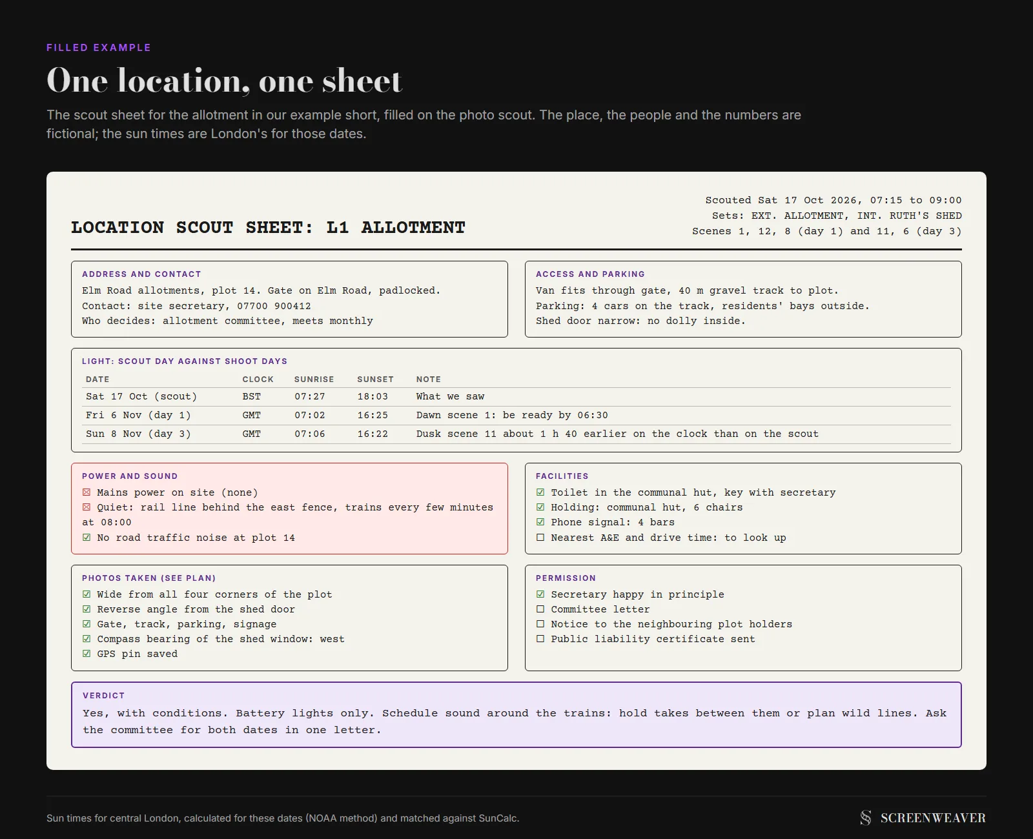
Task: Click the 'FILLED EXAMPLE' label
Action: coord(99,48)
